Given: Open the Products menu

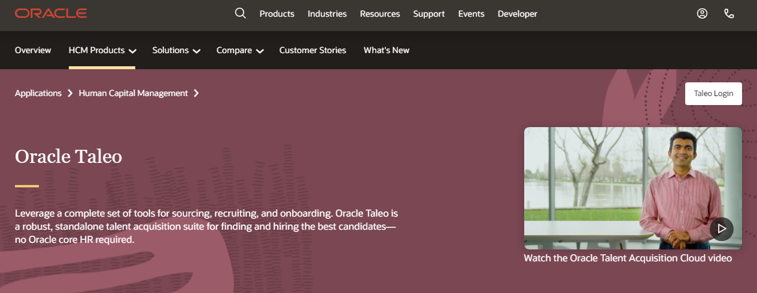Looking at the screenshot, I should click(276, 14).
